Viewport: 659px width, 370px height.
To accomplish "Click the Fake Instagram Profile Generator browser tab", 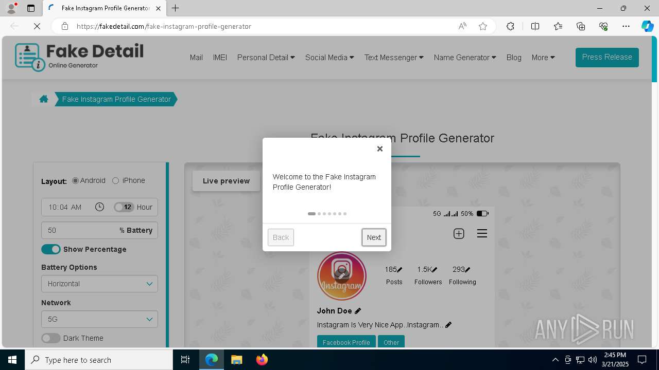I will click(x=105, y=8).
